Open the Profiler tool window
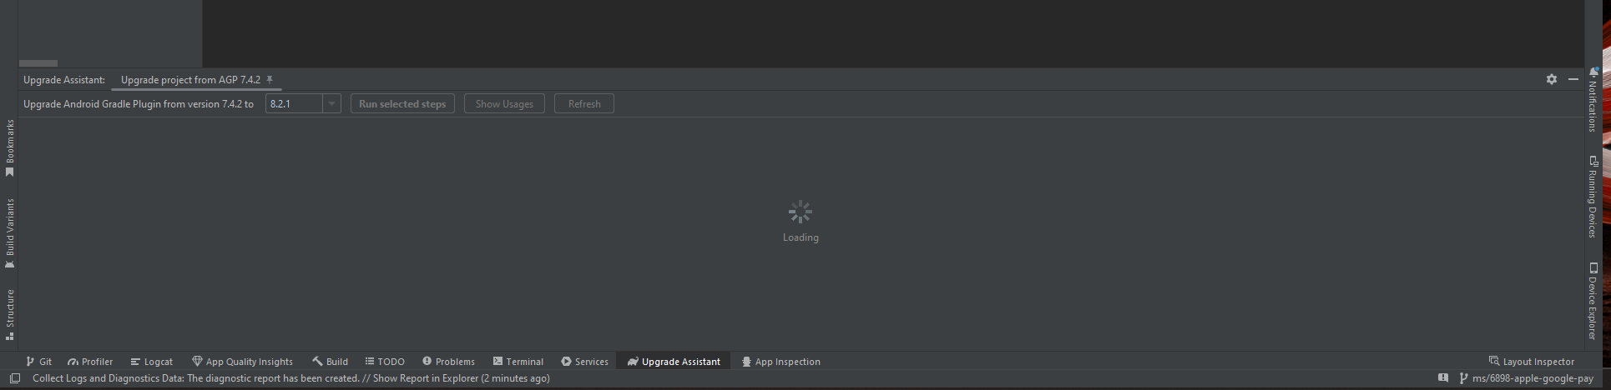The height and width of the screenshot is (390, 1611). (90, 362)
